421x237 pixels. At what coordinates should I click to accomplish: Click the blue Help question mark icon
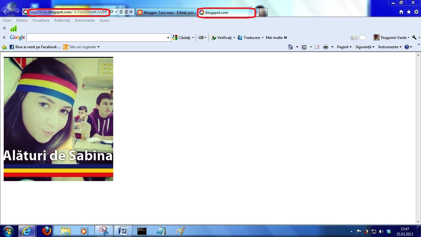tap(407, 47)
